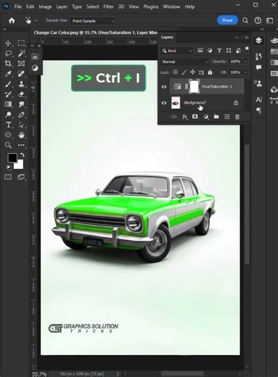Toggle filter for adjustment layers
The width and height of the screenshot is (278, 377).
pyautogui.click(x=210, y=51)
